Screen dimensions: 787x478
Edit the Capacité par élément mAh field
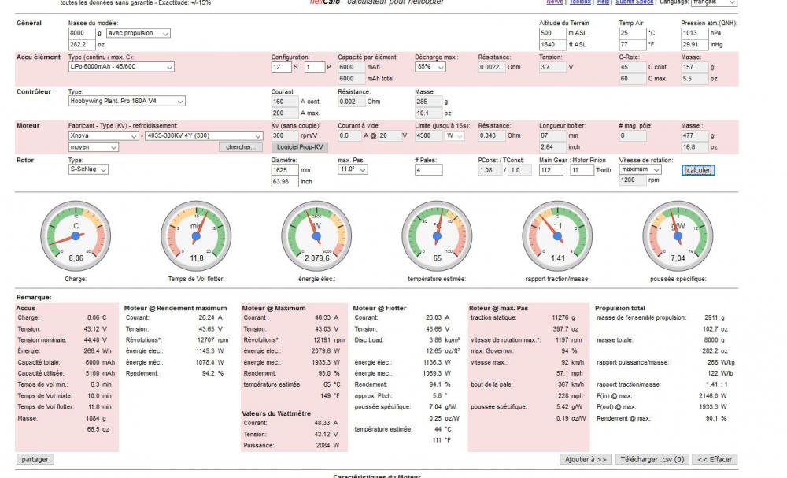click(351, 67)
